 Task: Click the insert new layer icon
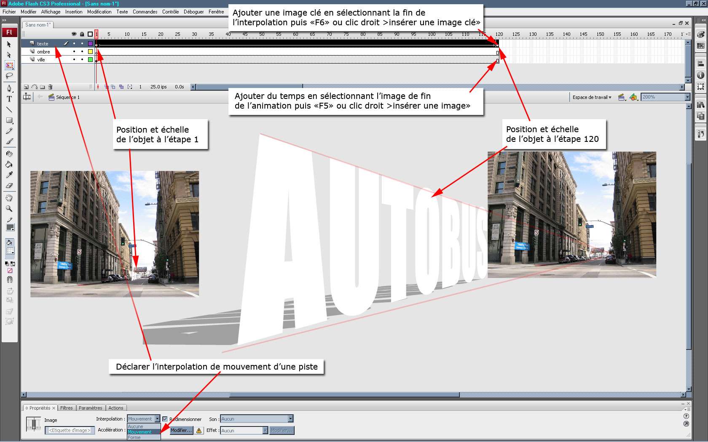[x=26, y=87]
